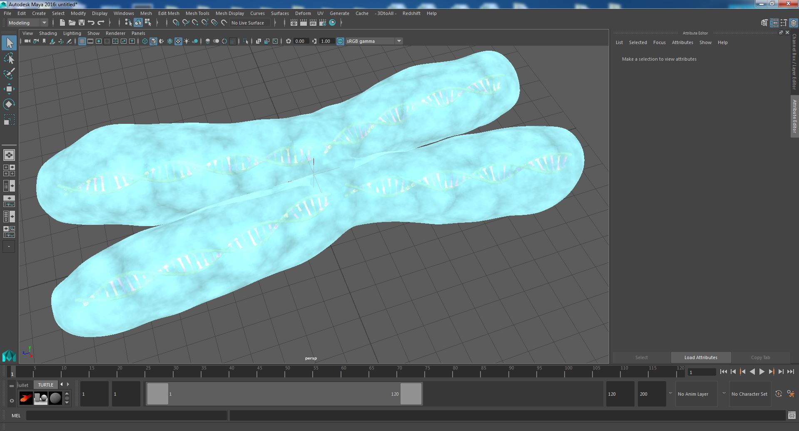799x431 pixels.
Task: Open Render Settings icon
Action: [323, 23]
